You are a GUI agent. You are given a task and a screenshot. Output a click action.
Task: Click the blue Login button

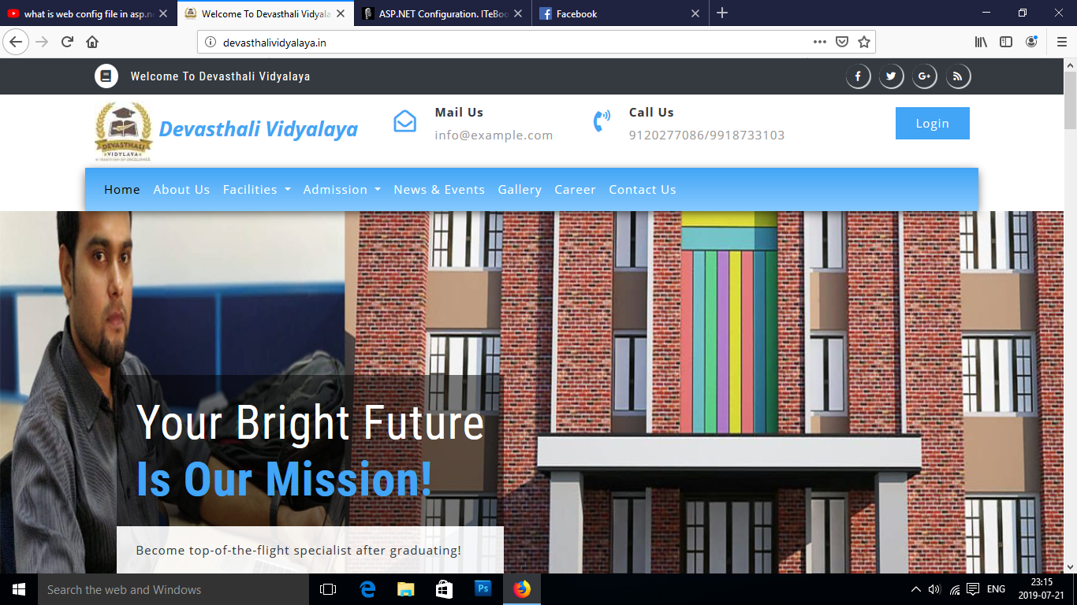933,124
